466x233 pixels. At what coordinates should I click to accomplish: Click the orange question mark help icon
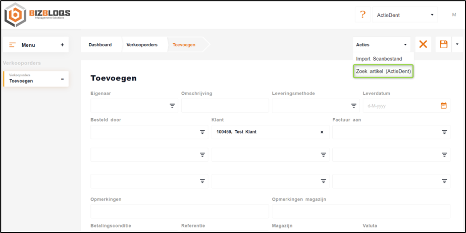[362, 15]
